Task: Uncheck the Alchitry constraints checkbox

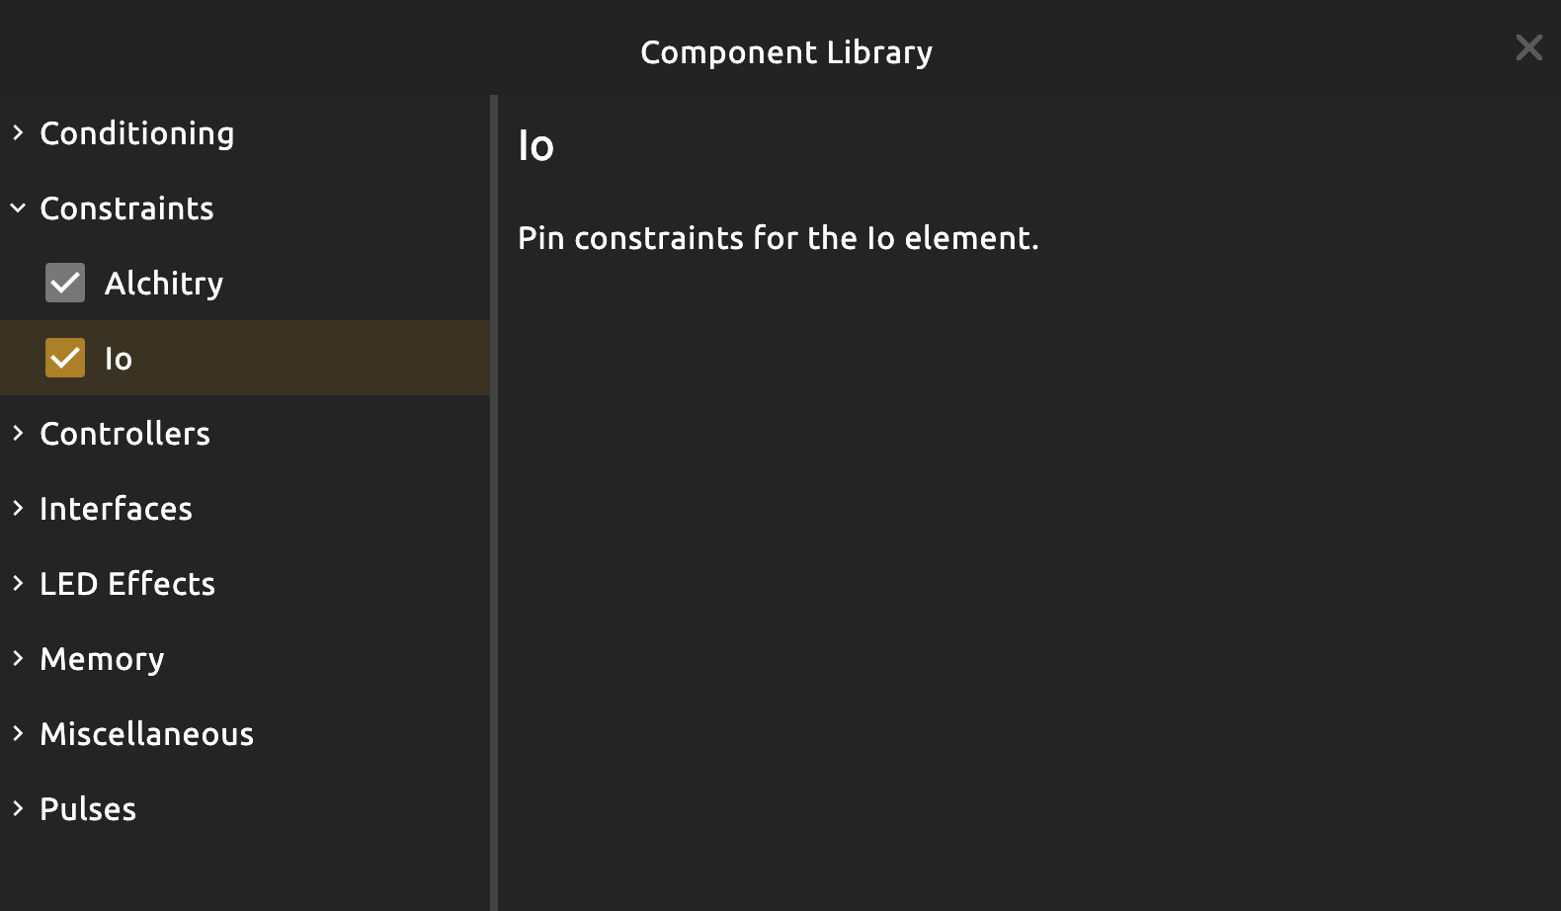Action: pos(65,283)
